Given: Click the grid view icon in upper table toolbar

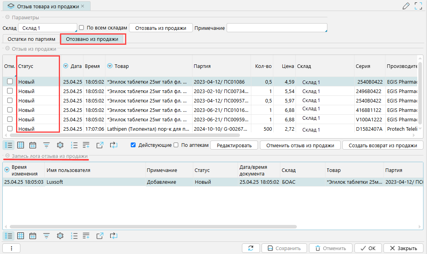Looking at the screenshot, I should coord(21,145).
